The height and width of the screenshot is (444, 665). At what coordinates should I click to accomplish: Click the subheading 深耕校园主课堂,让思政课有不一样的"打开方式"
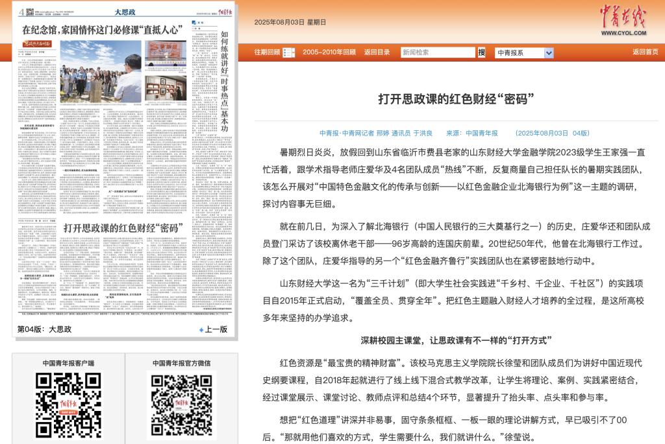(456, 340)
